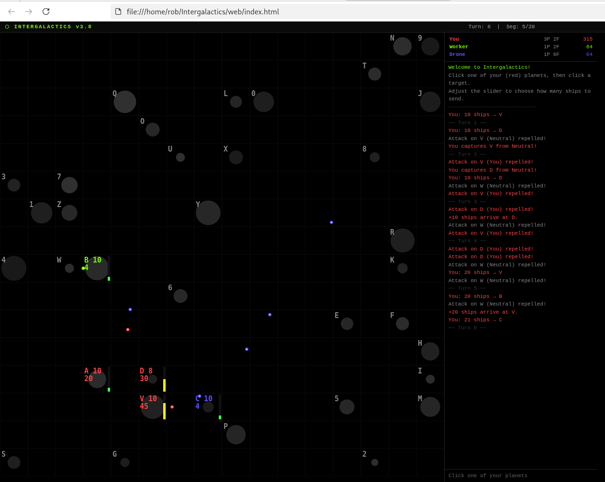Click neutral planet P below C
The width and height of the screenshot is (605, 482).
pyautogui.click(x=236, y=435)
